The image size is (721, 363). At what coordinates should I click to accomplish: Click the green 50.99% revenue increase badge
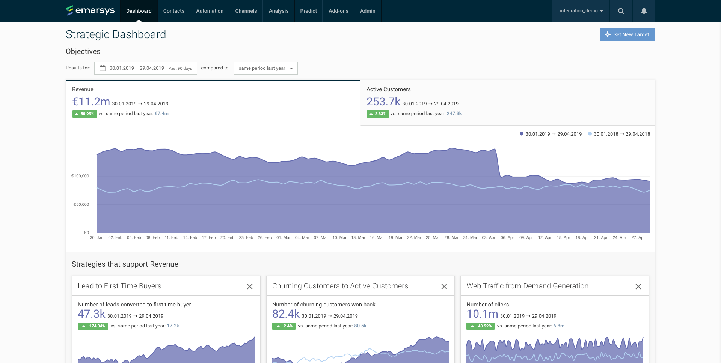tap(84, 114)
